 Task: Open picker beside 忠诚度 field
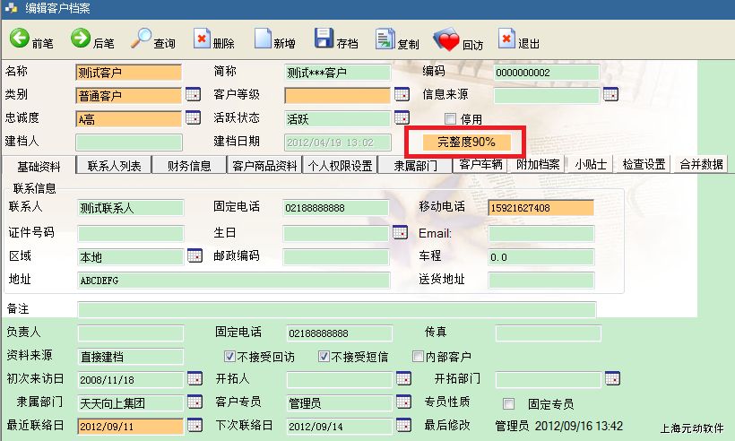click(193, 117)
